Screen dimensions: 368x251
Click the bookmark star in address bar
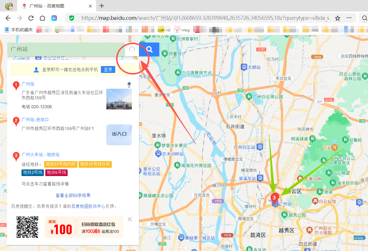coord(337,18)
